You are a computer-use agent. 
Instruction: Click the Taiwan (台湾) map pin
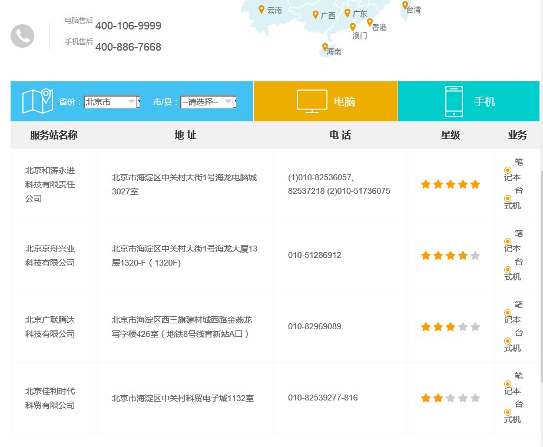click(x=405, y=5)
